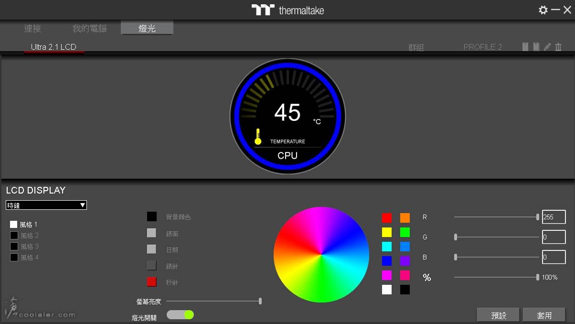Select the 風格 1 style option
This screenshot has height=324, width=575.
14,224
